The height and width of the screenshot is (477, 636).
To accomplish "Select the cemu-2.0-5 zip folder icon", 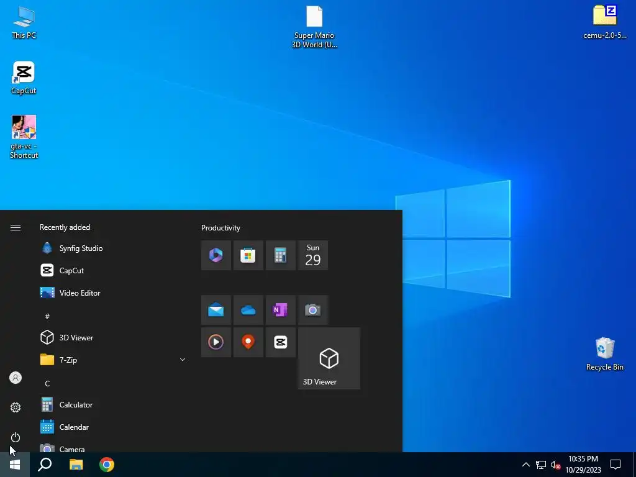I will pyautogui.click(x=604, y=22).
